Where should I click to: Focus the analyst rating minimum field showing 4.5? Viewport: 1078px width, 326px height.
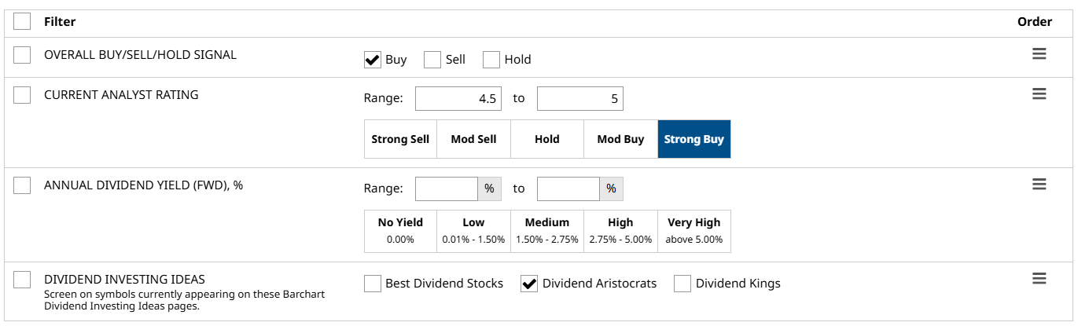[x=458, y=99]
